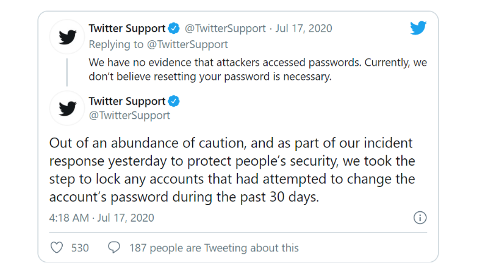Click the 530 likes count
The image size is (488, 274).
click(80, 248)
